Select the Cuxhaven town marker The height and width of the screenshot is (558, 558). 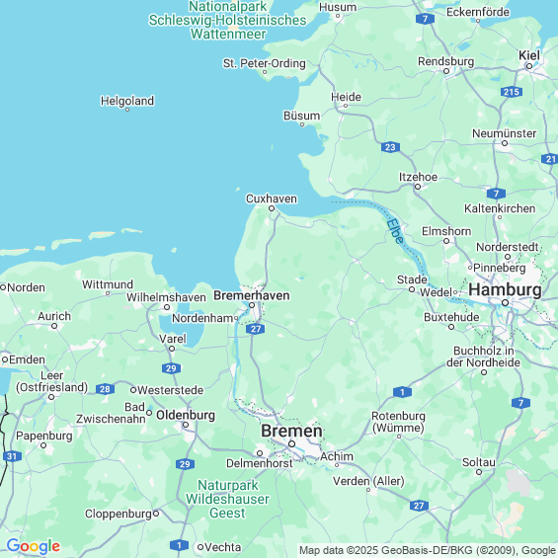pyautogui.click(x=272, y=208)
